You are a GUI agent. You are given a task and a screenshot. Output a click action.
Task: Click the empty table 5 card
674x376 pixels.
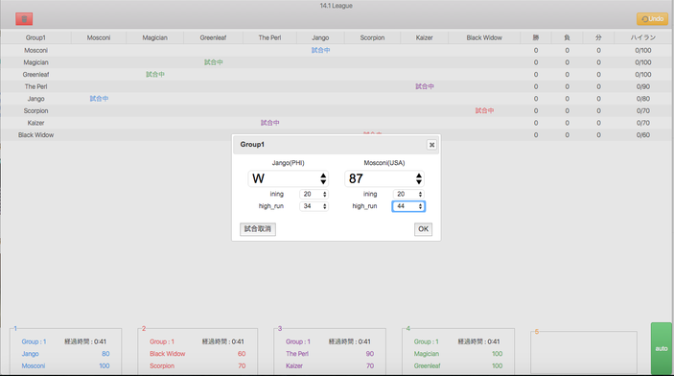click(583, 352)
